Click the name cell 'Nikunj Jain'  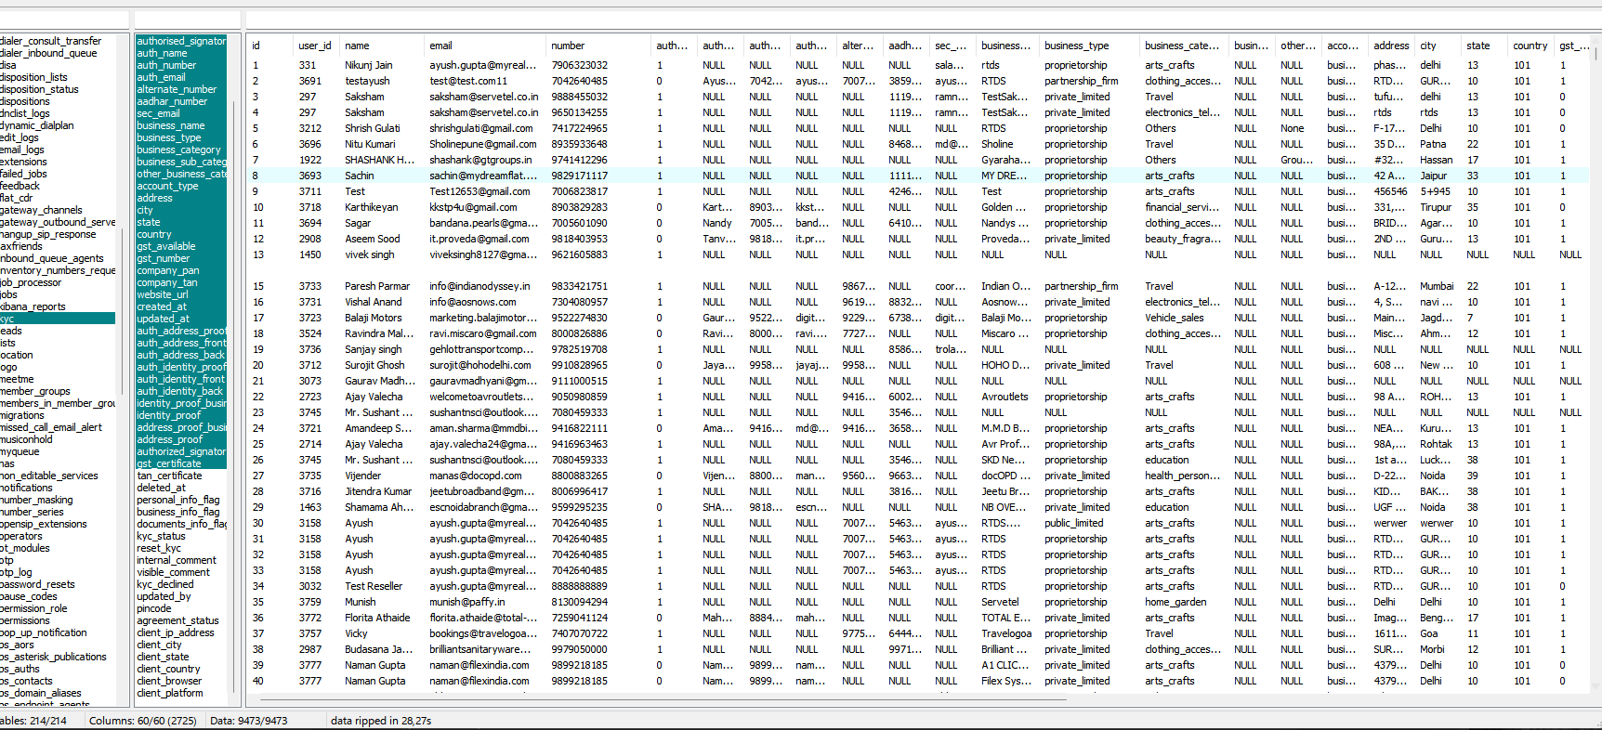(369, 65)
